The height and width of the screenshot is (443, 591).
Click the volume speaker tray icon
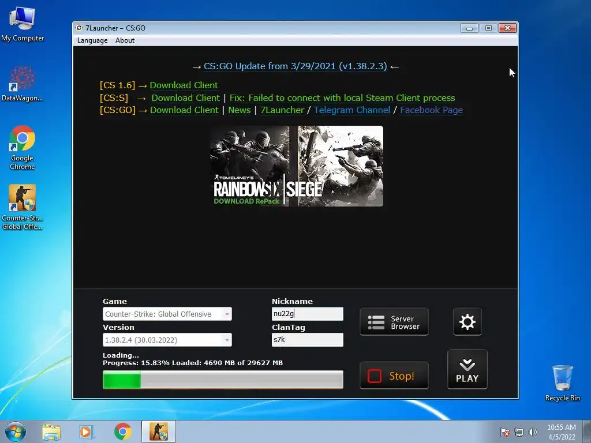point(533,432)
